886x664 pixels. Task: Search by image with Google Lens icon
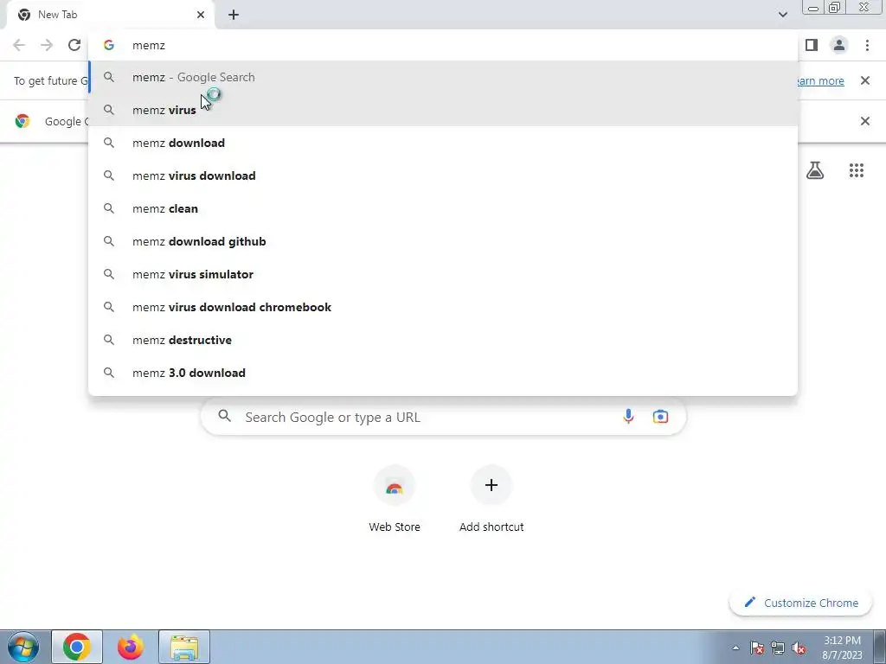point(660,417)
